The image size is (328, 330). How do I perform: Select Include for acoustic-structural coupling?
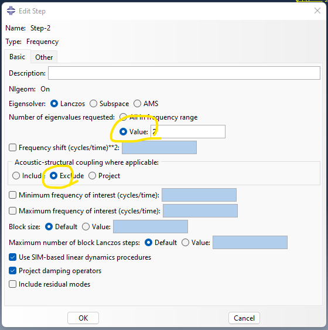pyautogui.click(x=16, y=175)
